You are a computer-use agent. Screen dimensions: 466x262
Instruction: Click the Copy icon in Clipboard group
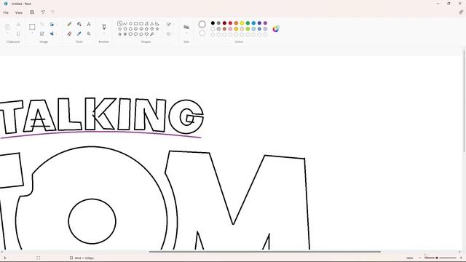[x=18, y=33]
